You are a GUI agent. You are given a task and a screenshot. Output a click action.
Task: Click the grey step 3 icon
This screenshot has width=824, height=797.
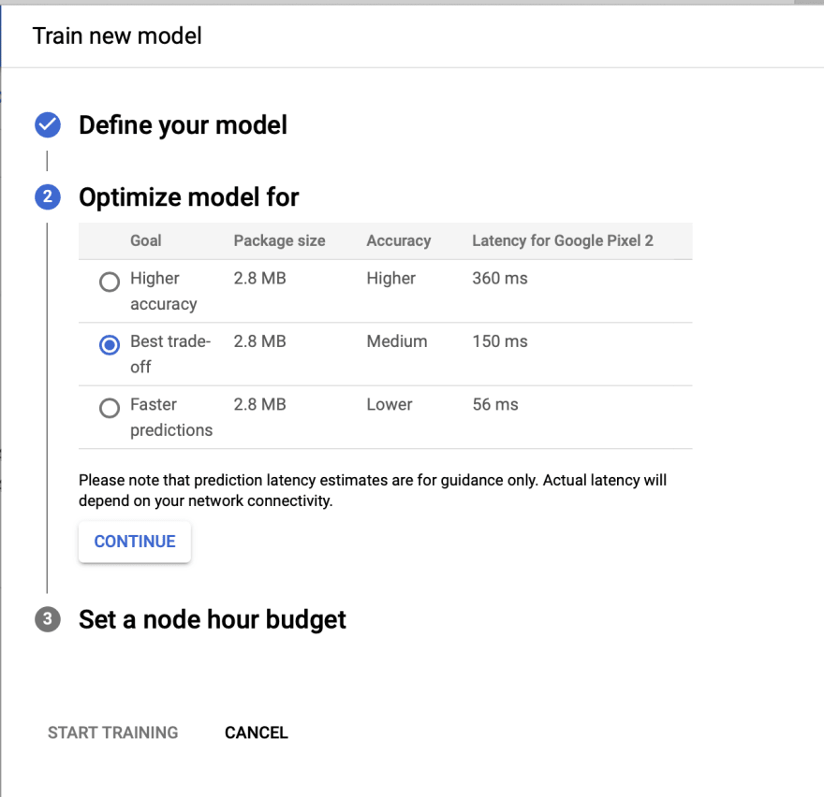coord(48,619)
